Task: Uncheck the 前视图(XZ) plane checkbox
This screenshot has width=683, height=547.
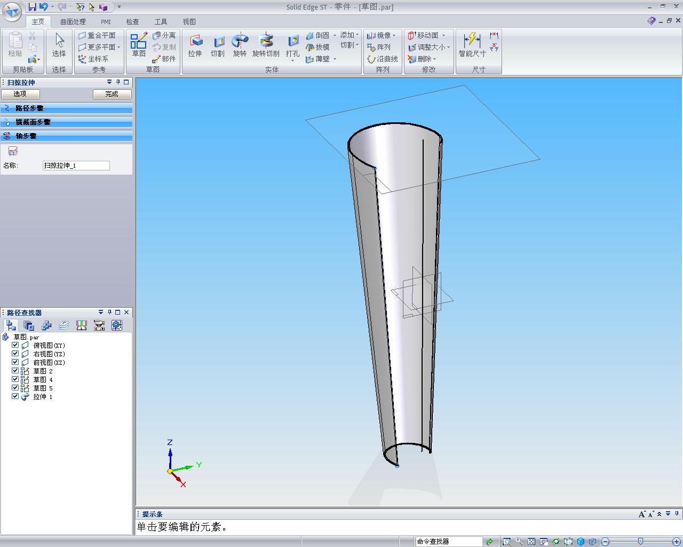Action: pyautogui.click(x=15, y=362)
